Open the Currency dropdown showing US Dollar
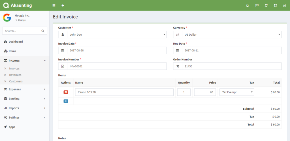This screenshot has height=141, width=290. click(x=231, y=34)
